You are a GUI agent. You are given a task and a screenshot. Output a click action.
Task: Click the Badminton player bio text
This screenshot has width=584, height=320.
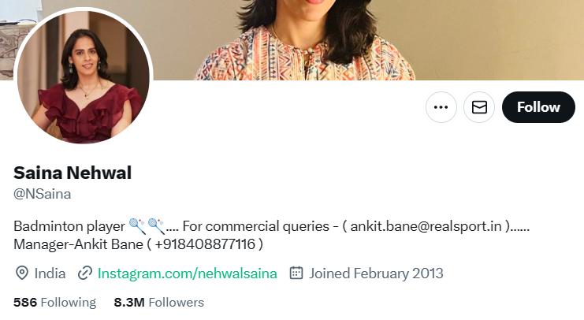(69, 226)
